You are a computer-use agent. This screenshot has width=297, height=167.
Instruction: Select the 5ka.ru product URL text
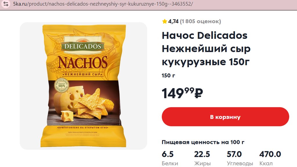(x=103, y=4)
